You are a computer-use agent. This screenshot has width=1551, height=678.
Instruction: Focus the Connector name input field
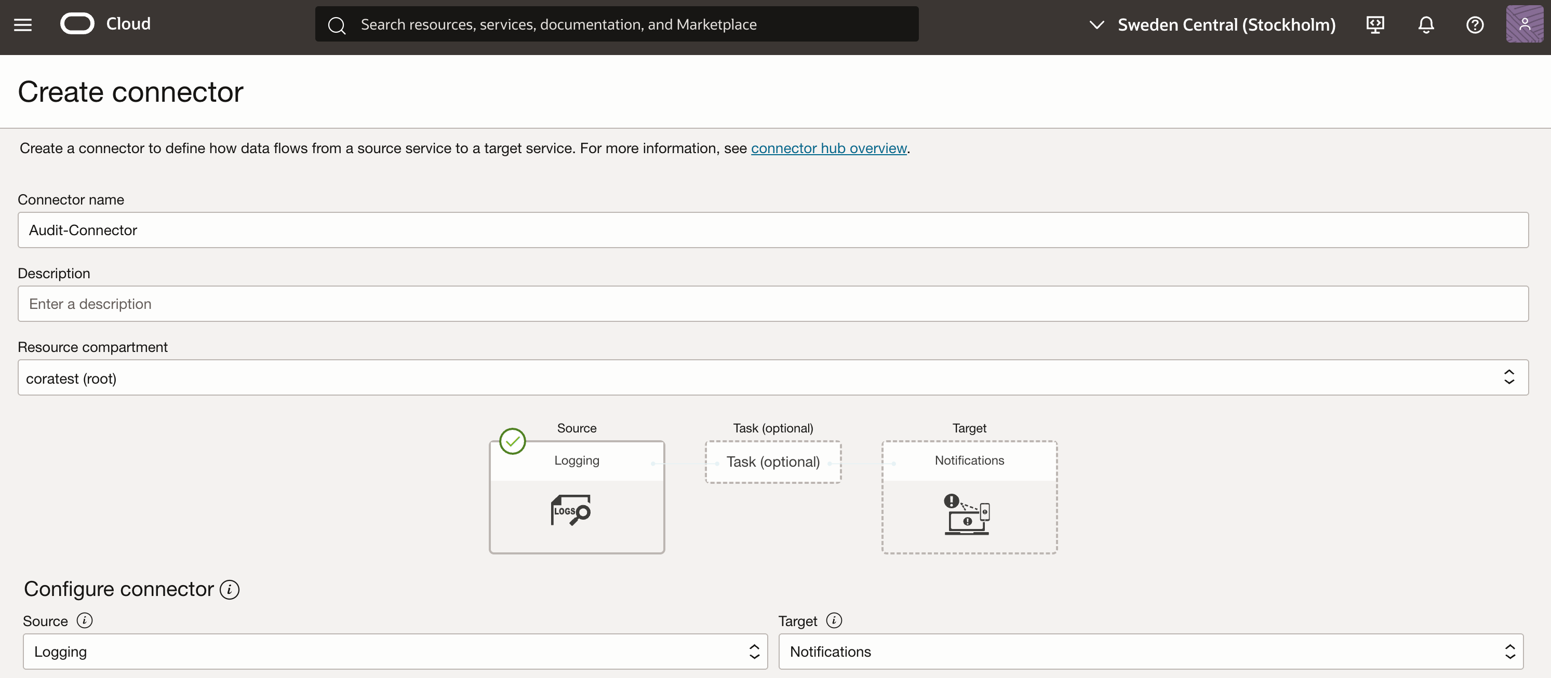(x=773, y=230)
